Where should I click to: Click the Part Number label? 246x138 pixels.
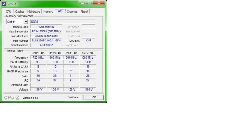[x=21, y=41]
